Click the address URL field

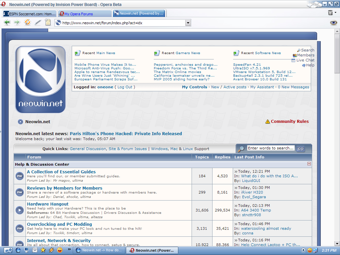[x=123, y=23]
